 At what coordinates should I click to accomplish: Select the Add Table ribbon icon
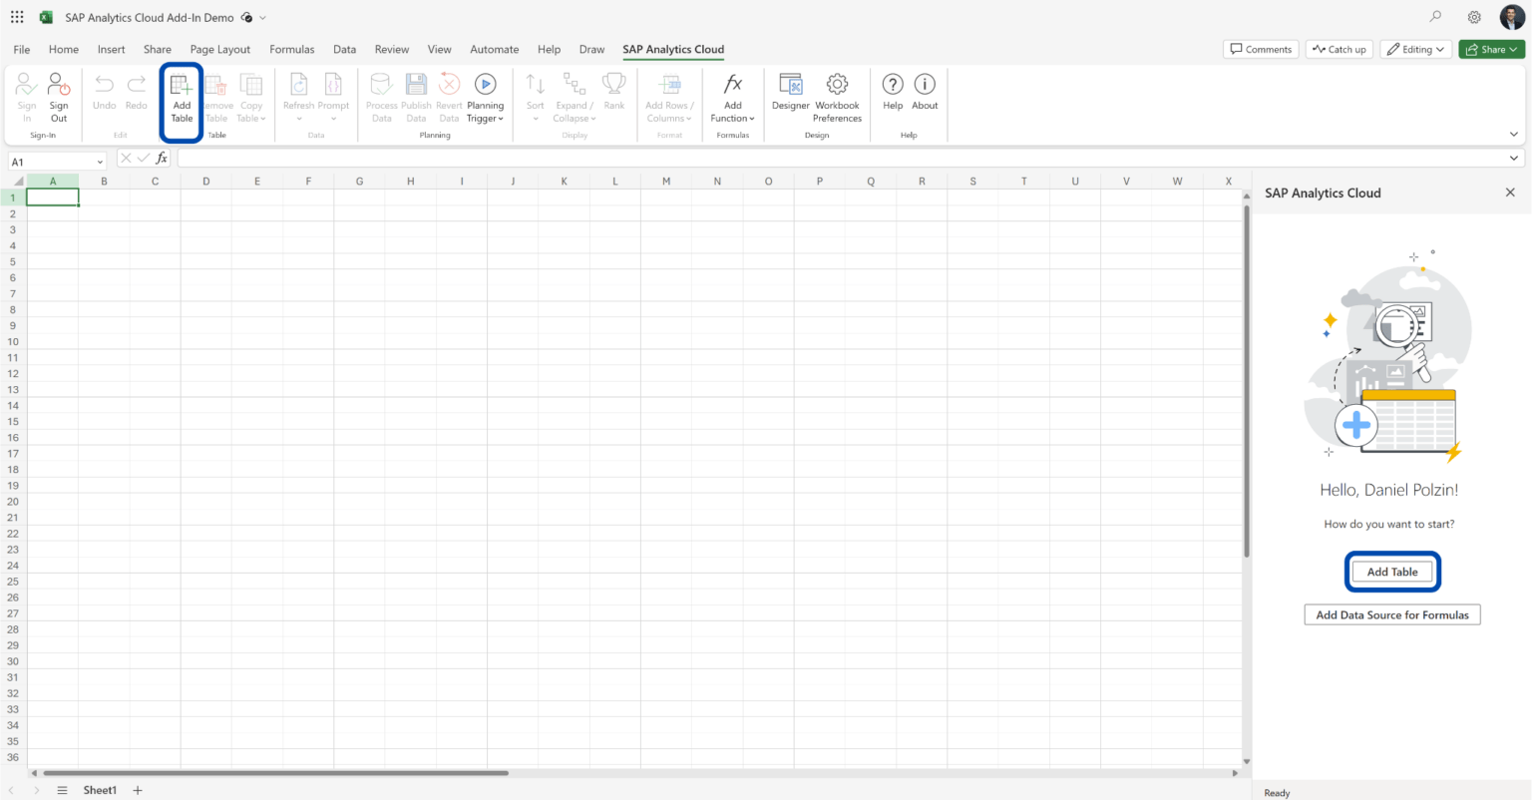[x=181, y=98]
